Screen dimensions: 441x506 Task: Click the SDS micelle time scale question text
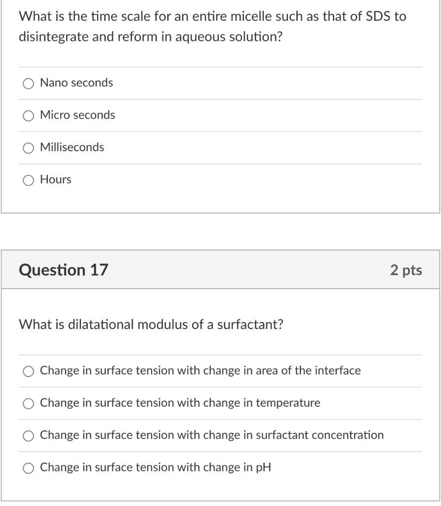[x=212, y=27]
